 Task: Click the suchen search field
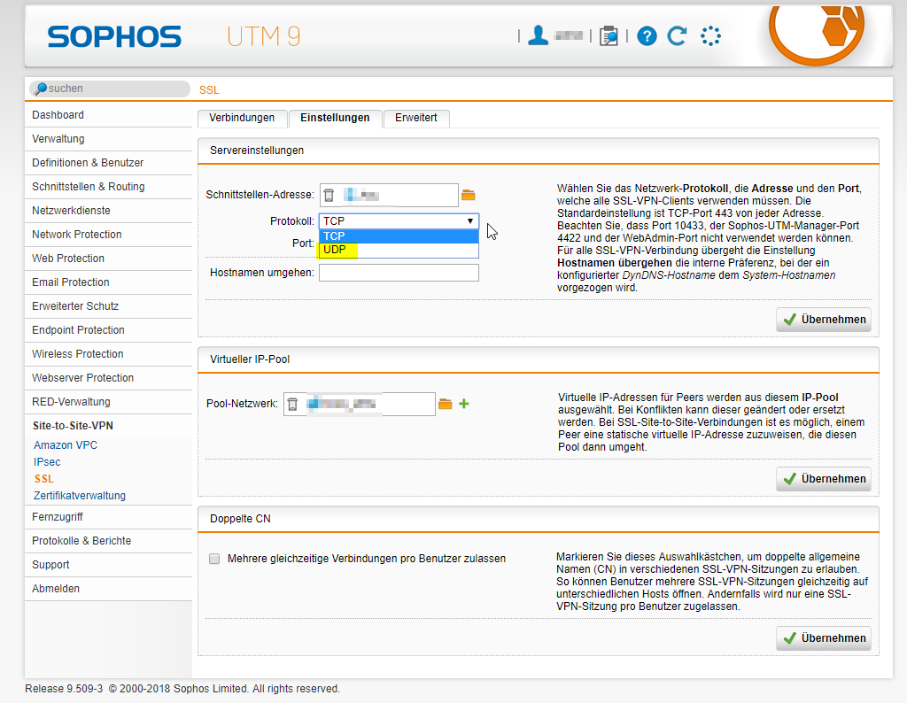[x=110, y=89]
